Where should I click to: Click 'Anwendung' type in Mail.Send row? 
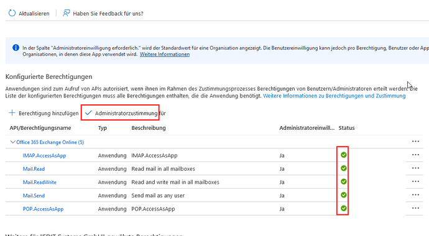[x=112, y=196]
